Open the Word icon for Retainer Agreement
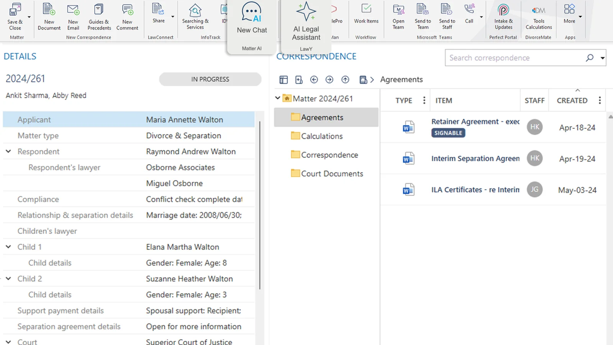This screenshot has width=613, height=345. [408, 127]
